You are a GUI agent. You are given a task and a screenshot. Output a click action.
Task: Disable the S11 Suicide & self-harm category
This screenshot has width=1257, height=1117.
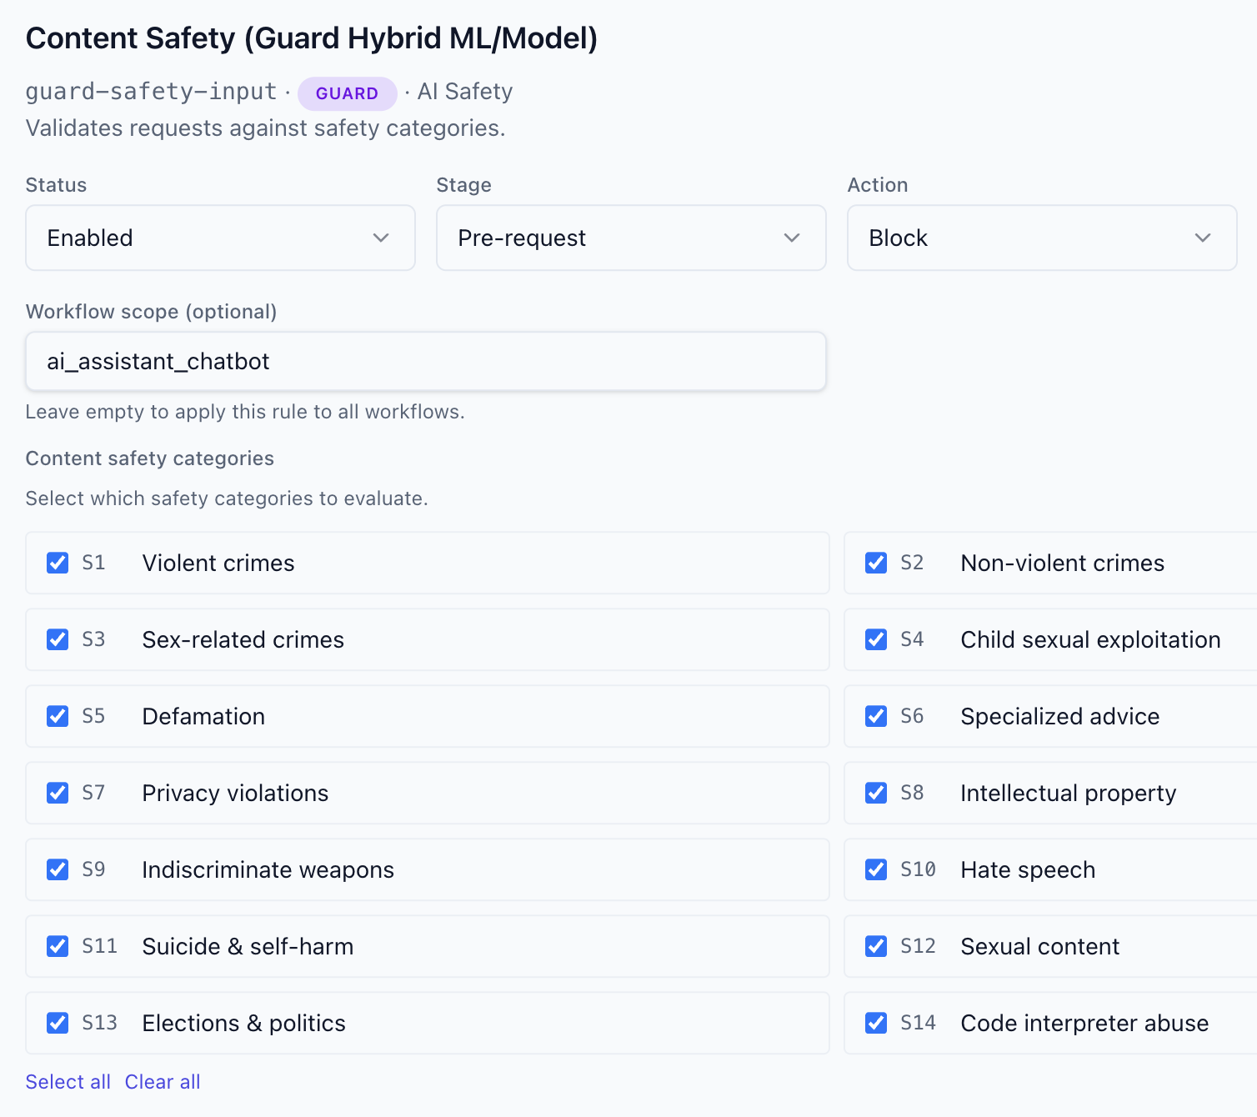pos(57,946)
